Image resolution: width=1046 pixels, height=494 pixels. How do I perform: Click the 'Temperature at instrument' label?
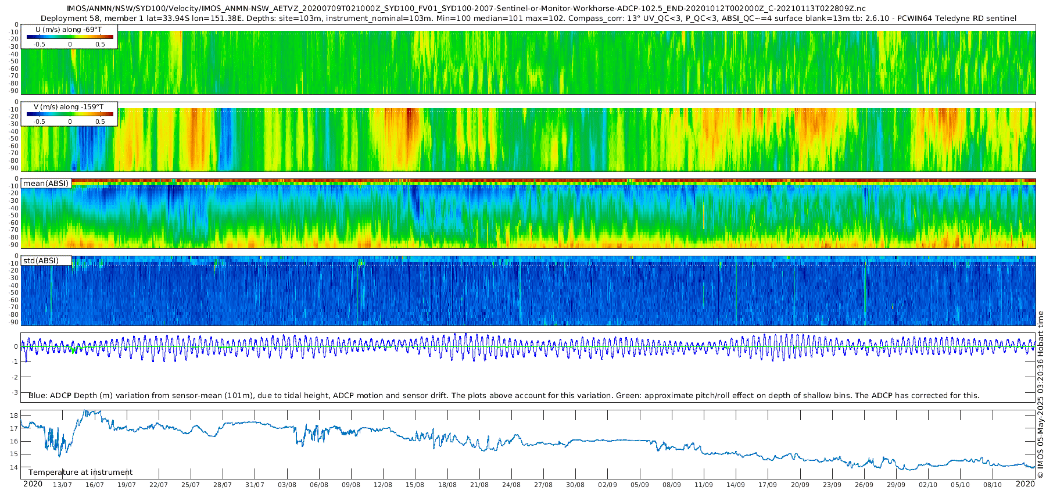[80, 472]
